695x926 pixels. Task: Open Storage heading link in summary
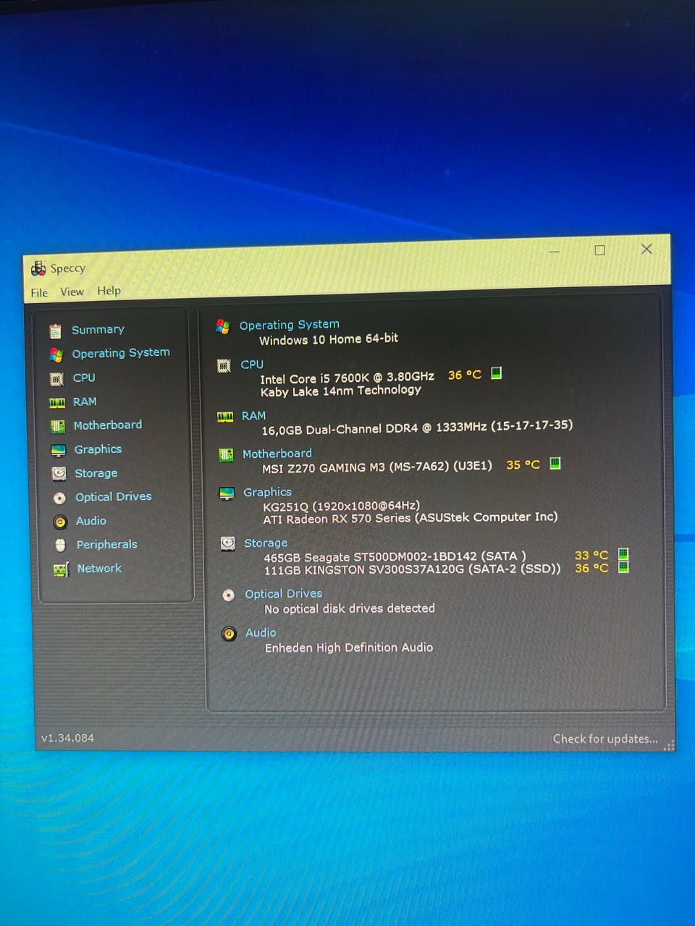click(266, 543)
